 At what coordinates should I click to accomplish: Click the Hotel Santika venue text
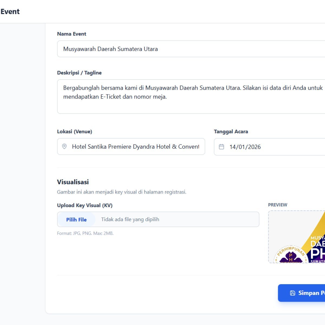(x=135, y=147)
